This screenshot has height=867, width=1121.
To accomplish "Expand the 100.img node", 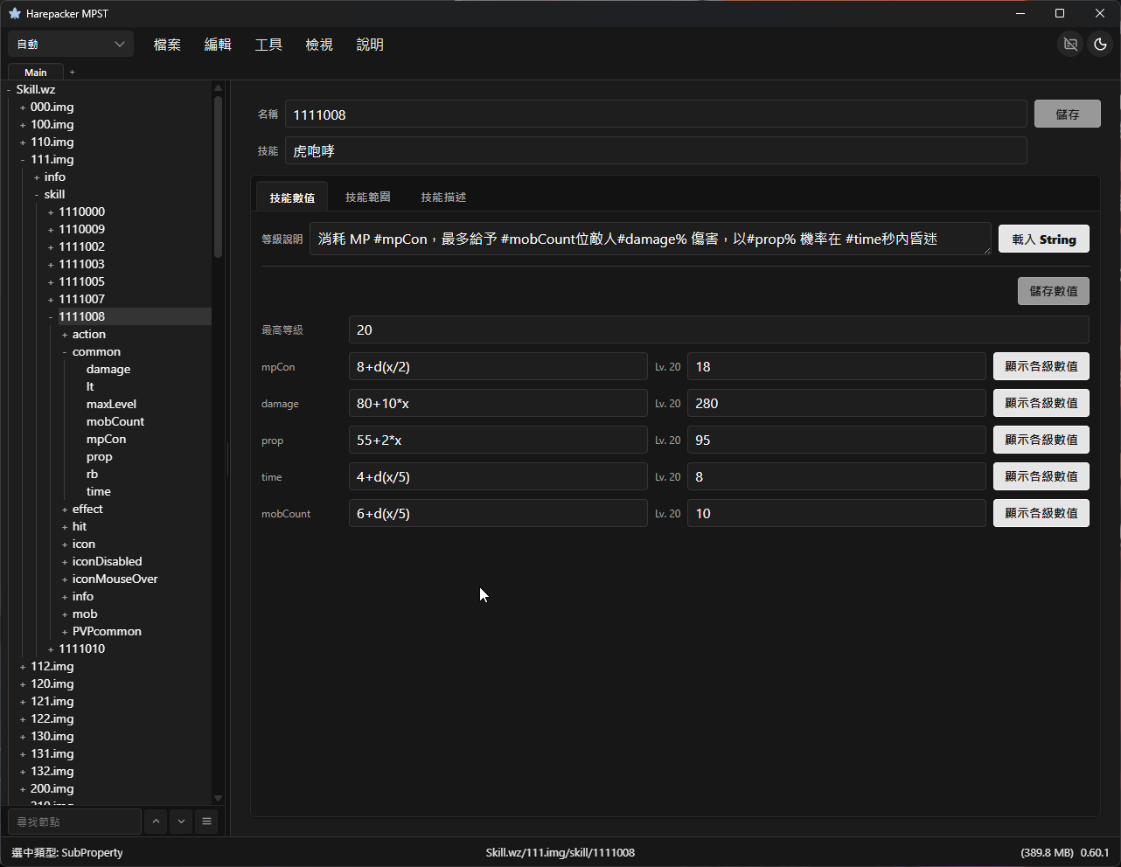I will pos(23,125).
